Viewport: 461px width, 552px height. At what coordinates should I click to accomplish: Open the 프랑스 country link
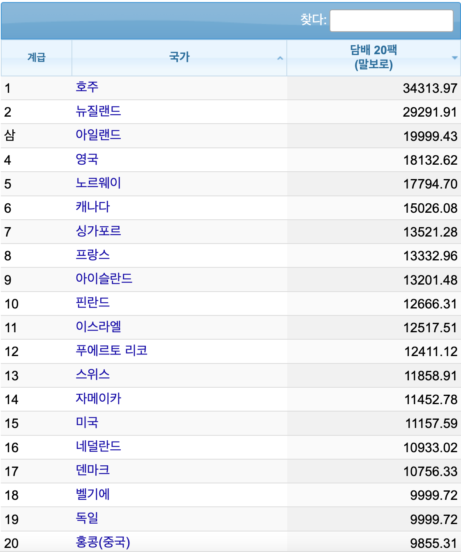pyautogui.click(x=93, y=255)
